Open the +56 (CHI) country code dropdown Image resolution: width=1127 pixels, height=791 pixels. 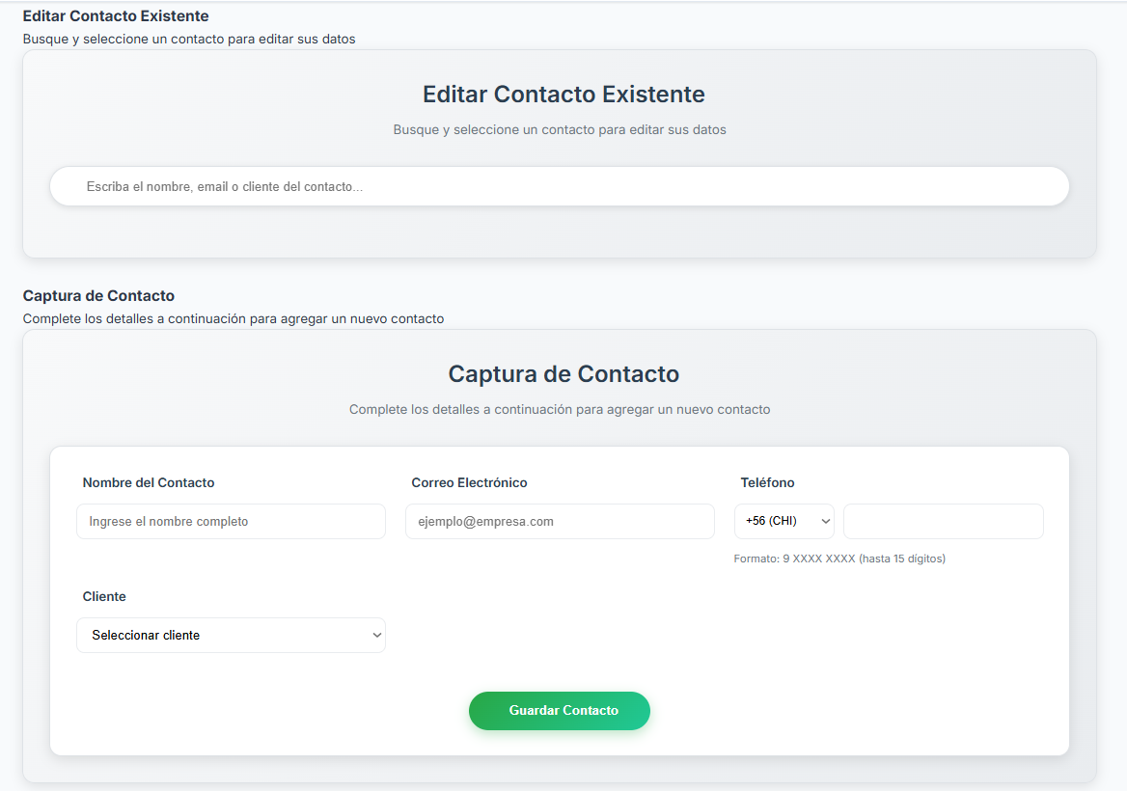click(783, 522)
